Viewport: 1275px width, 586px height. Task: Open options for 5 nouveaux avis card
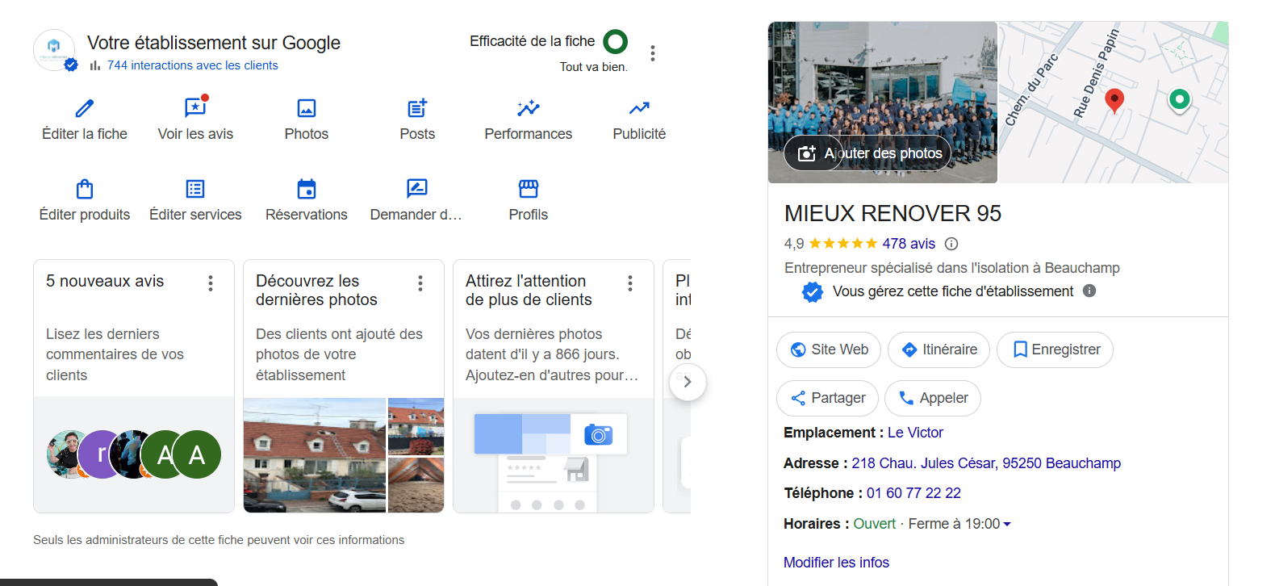pyautogui.click(x=211, y=283)
